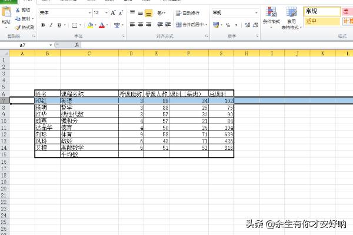Screen dimensions: 353x235
Task: Click the phonetic guide (文) icon
Action: click(117, 25)
